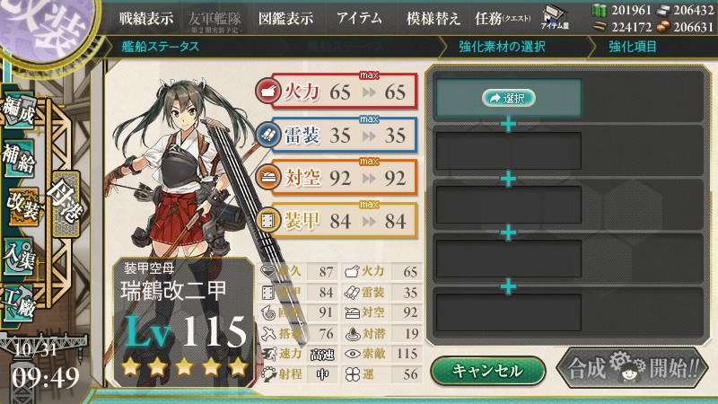Click the キャンセル button
This screenshot has height=404, width=718.
(x=487, y=370)
